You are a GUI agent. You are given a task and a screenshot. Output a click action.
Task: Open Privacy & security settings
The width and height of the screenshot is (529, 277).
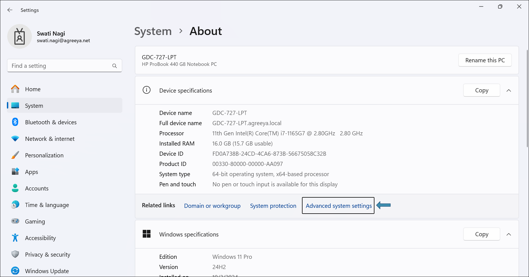pos(64,254)
